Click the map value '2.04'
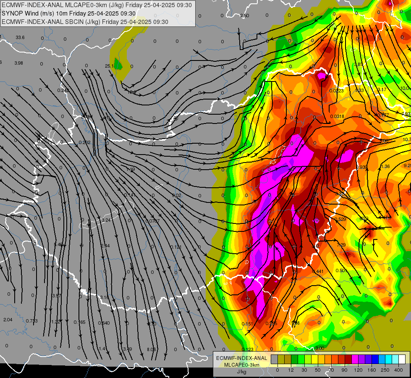Viewport: 411px width, 378px height. click(8, 320)
